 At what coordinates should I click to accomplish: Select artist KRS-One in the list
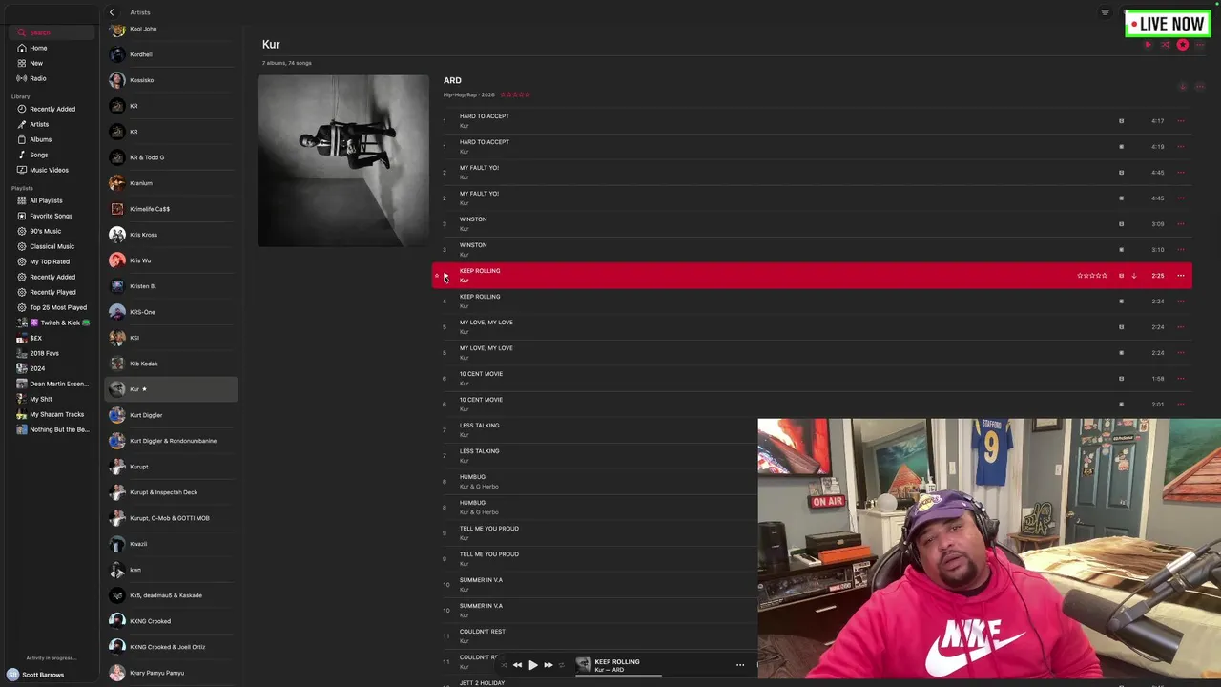(x=172, y=312)
